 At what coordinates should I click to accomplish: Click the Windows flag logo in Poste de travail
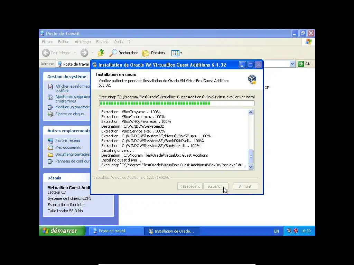pos(308,42)
